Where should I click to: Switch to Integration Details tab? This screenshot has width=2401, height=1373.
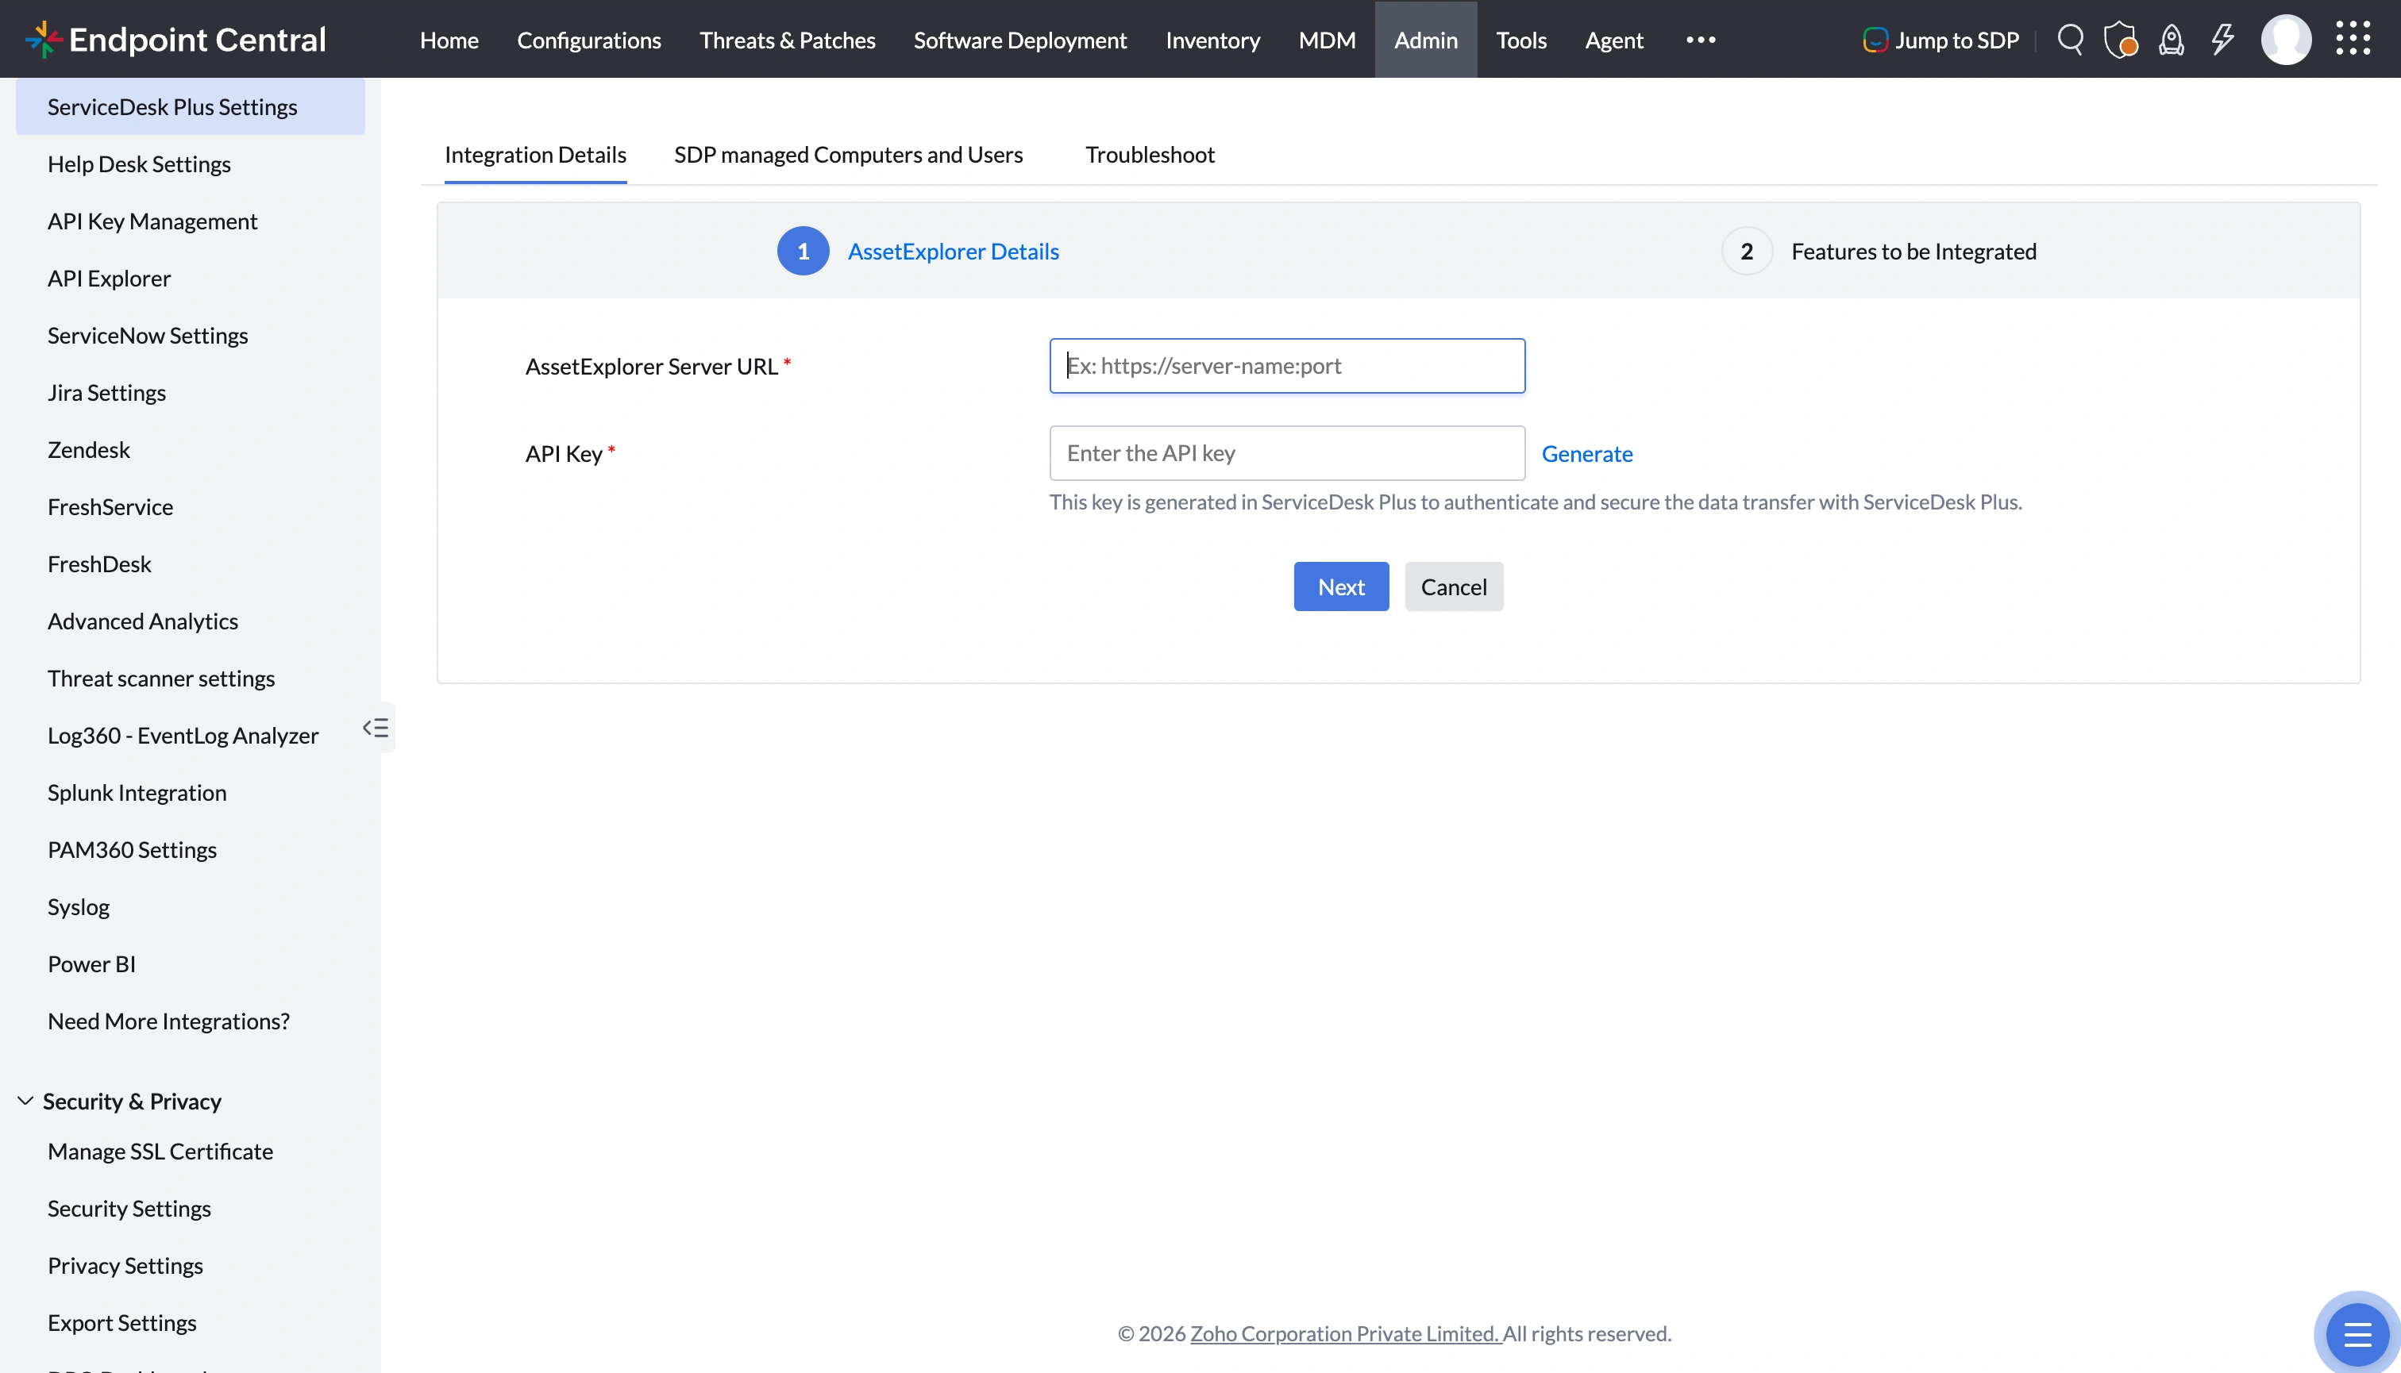[x=535, y=155]
